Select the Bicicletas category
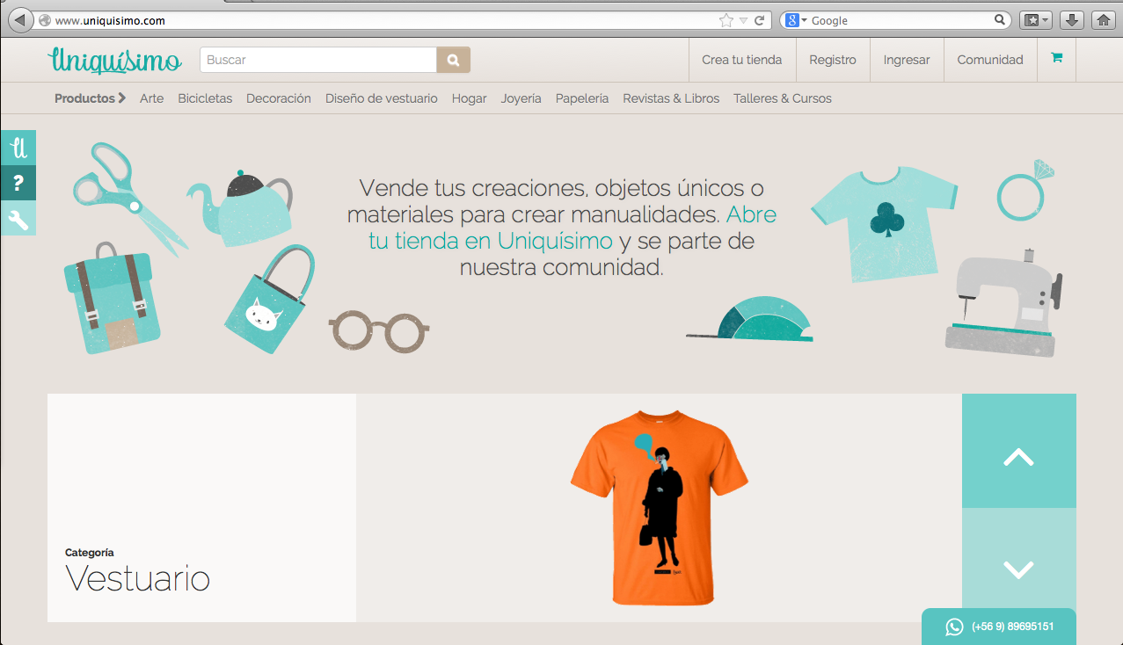Viewport: 1123px width, 645px height. point(205,98)
